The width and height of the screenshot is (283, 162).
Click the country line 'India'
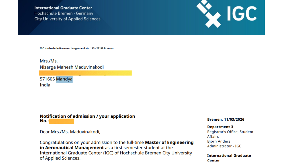point(45,85)
